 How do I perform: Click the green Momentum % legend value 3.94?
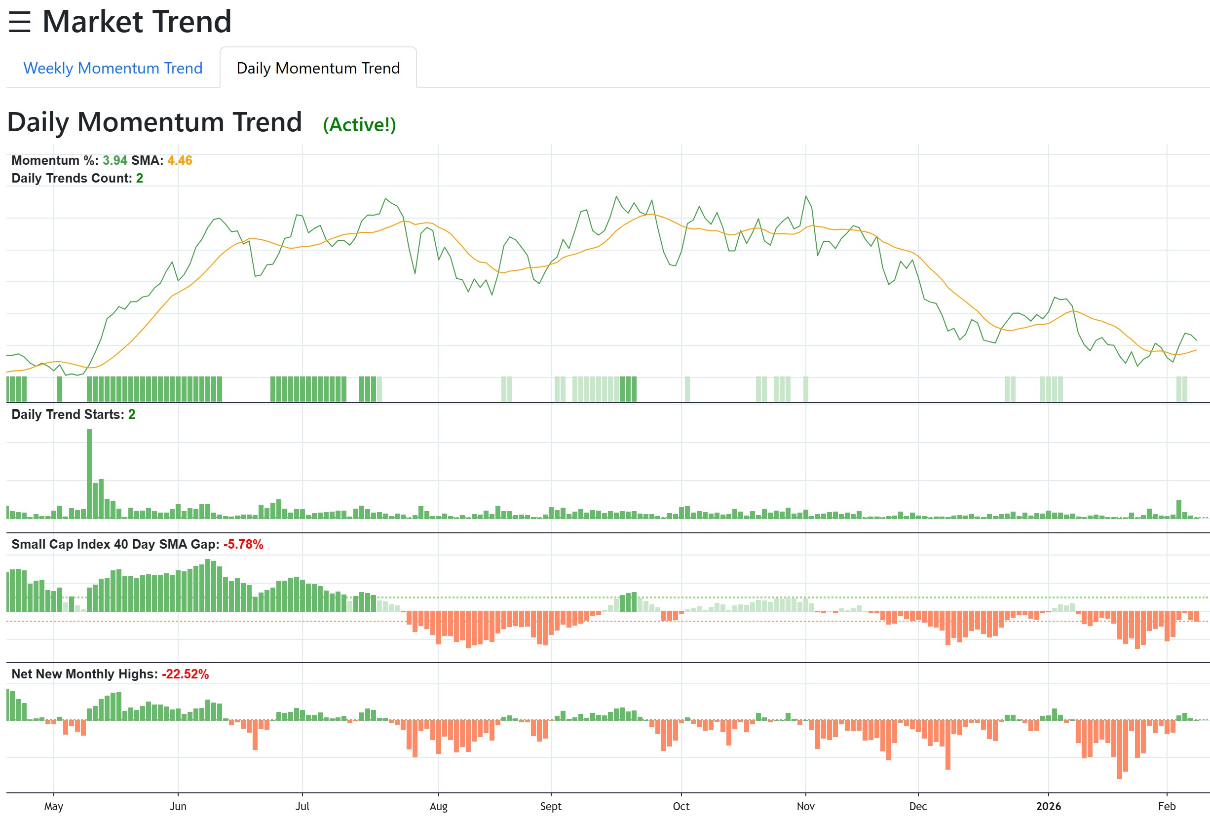point(115,161)
